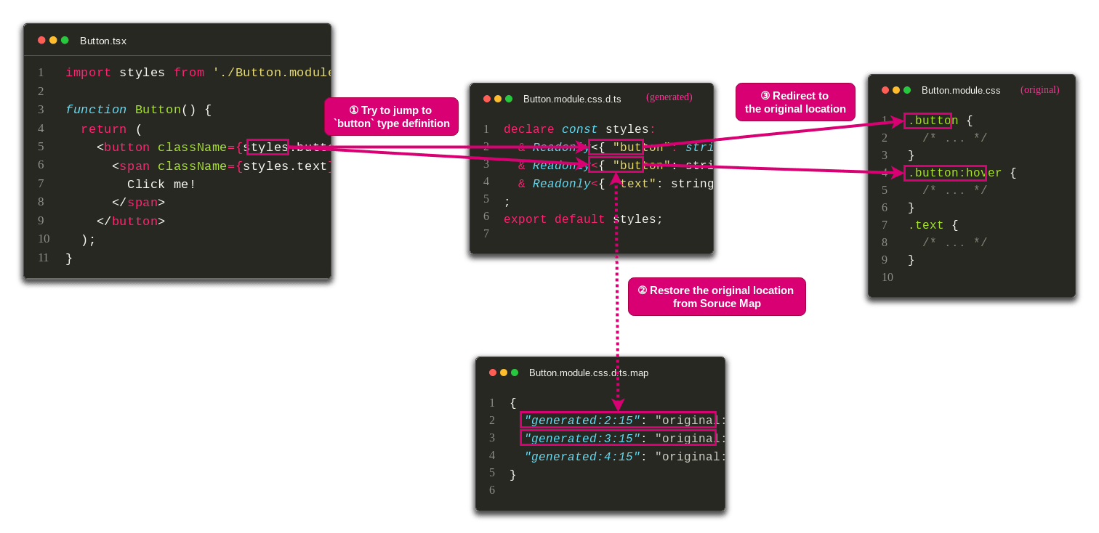Click the '/* ... */' comment on CSS line 2
The image size is (1099, 533).
point(955,138)
